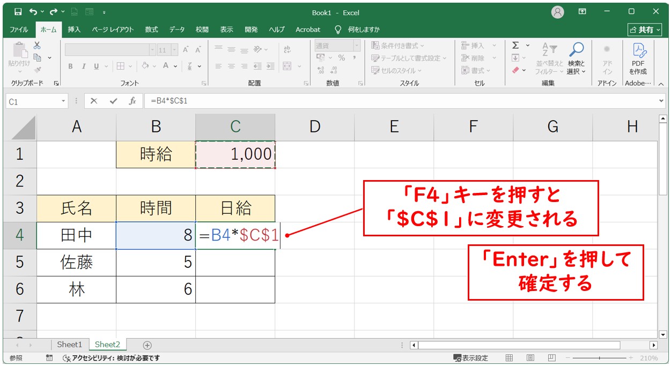Click the comma style icon
The image size is (671, 366).
[355, 57]
